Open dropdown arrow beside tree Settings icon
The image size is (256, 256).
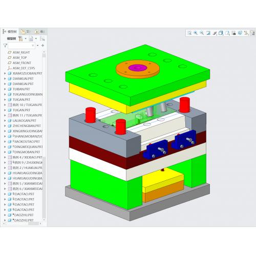[x=26, y=38]
